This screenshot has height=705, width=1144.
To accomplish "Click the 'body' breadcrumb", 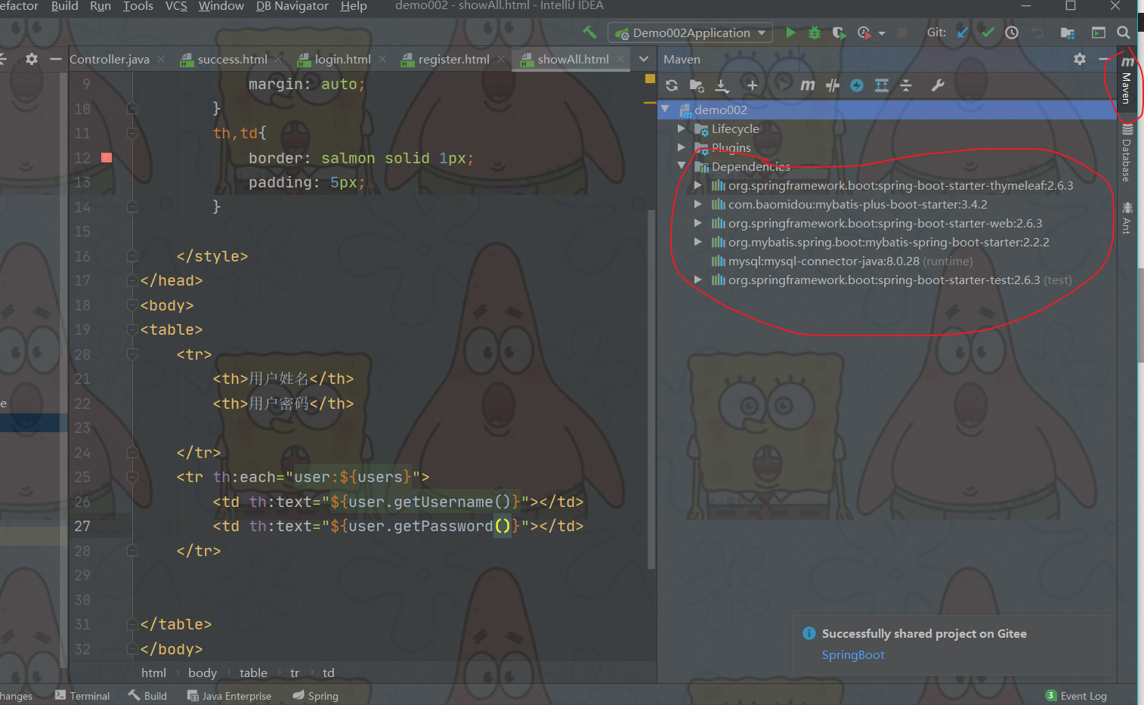I will (203, 673).
